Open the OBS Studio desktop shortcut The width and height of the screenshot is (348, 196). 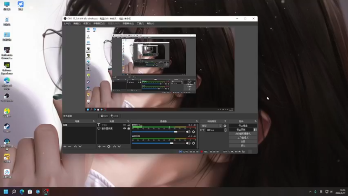(7, 97)
